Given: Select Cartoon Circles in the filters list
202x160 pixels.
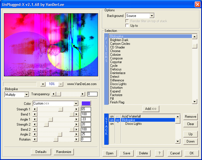Looking at the screenshot, I should (120, 44).
